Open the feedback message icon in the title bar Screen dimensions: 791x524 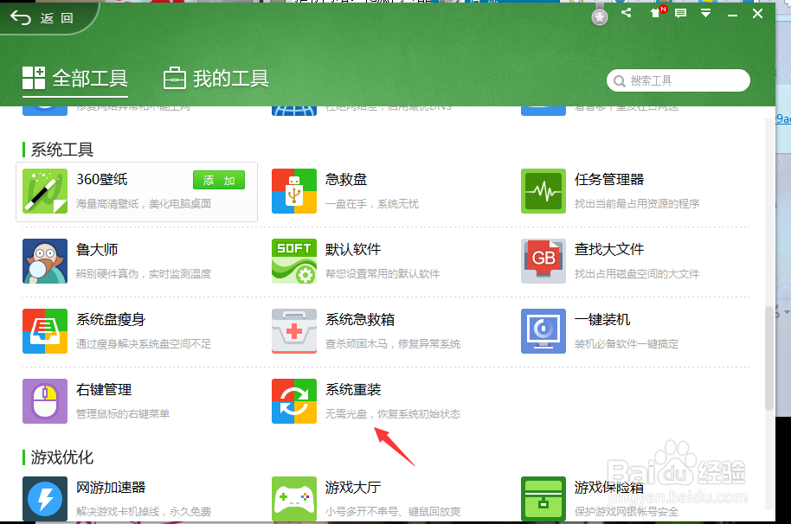tap(680, 14)
